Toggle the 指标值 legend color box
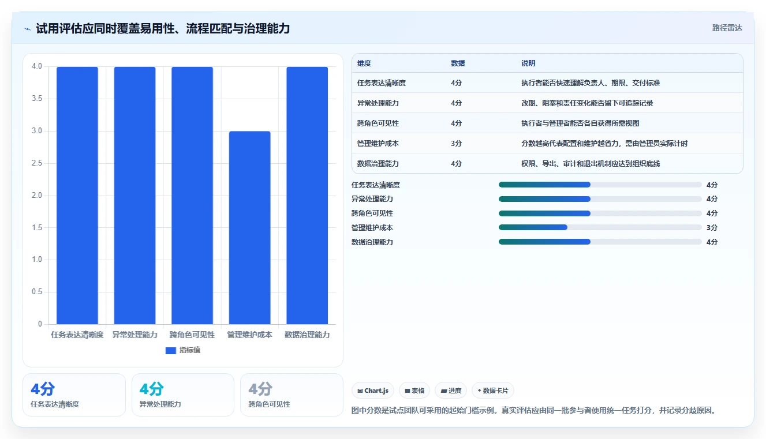766x439 pixels. click(170, 351)
